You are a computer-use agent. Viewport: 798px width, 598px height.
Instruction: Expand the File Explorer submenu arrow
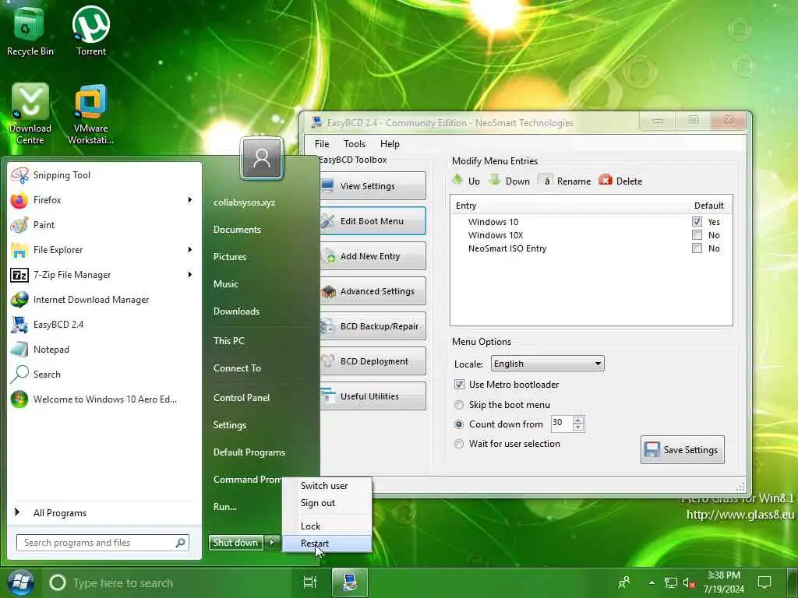(x=190, y=250)
